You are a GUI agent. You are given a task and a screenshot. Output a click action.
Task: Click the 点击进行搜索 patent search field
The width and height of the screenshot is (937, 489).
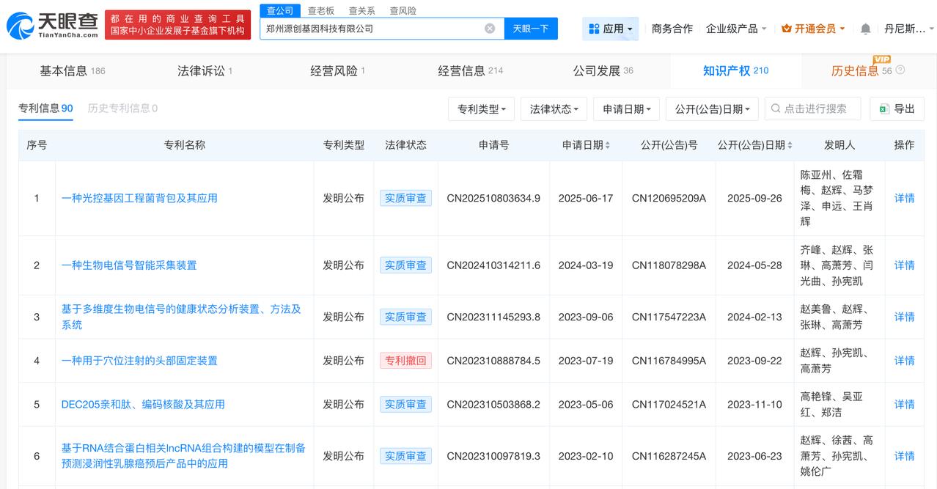coord(814,109)
